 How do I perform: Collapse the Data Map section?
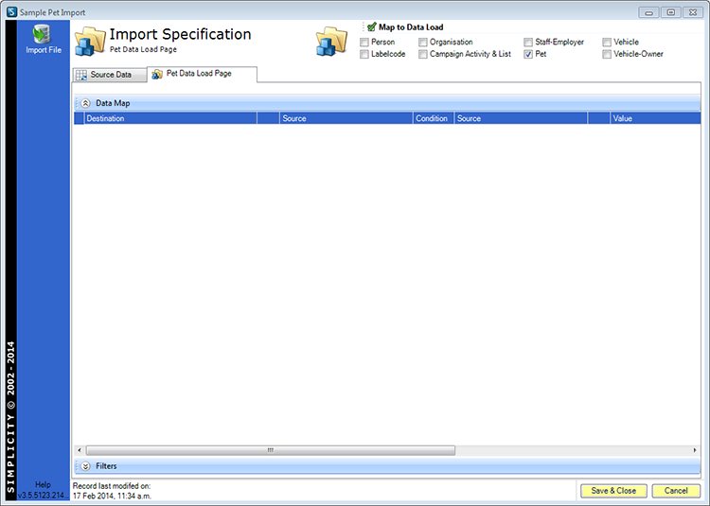coord(85,103)
